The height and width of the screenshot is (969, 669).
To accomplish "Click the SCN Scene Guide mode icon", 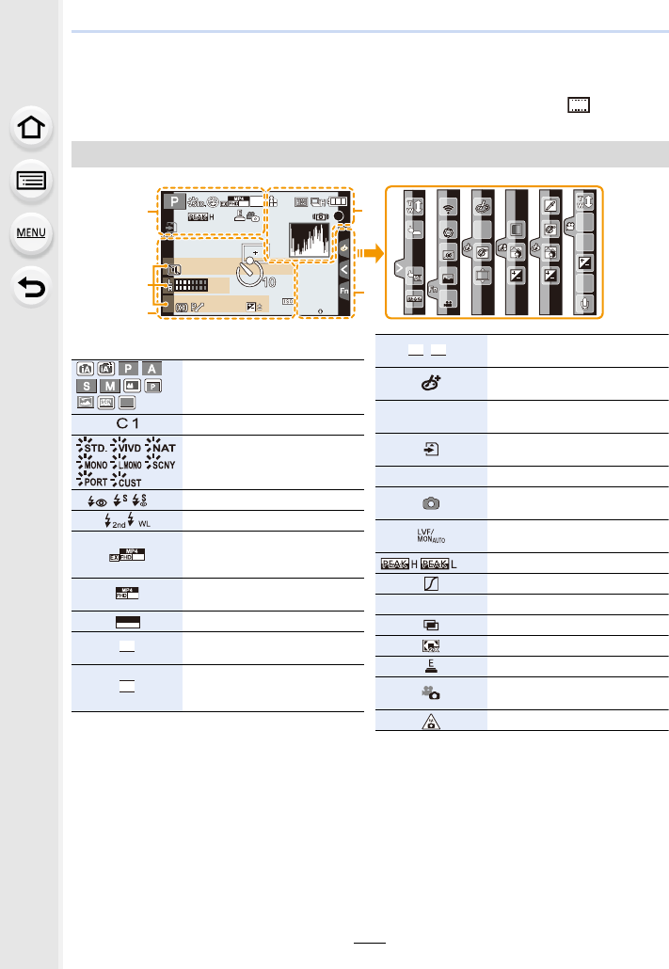I will (x=106, y=403).
